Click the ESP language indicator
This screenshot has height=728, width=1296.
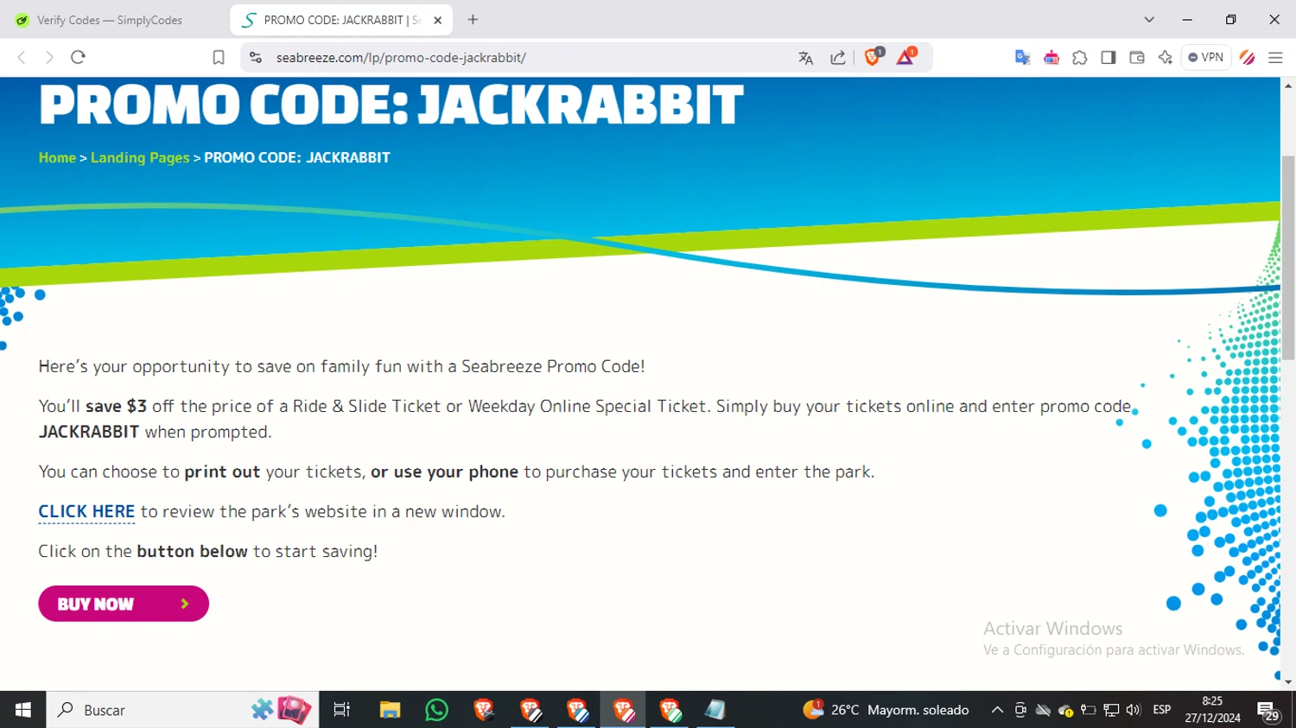pos(1162,710)
